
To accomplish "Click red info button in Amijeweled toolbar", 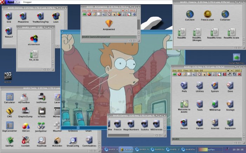I will click(x=89, y=14).
